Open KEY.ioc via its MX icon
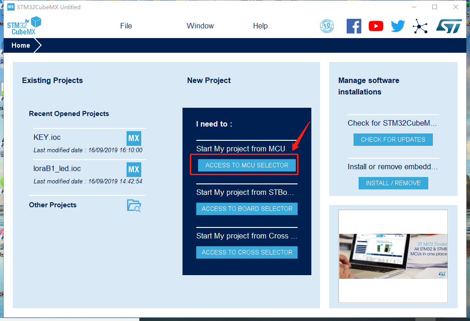The image size is (470, 321). click(x=134, y=138)
